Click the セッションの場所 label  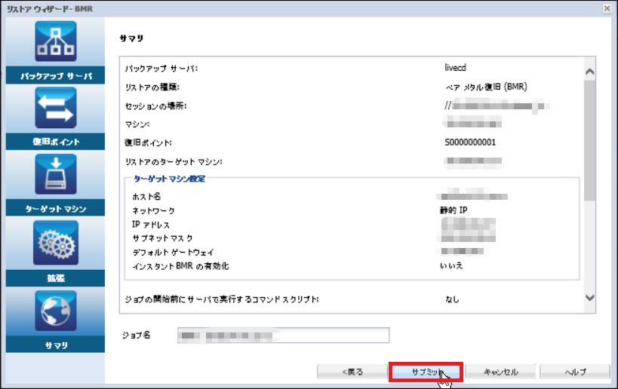click(x=155, y=106)
